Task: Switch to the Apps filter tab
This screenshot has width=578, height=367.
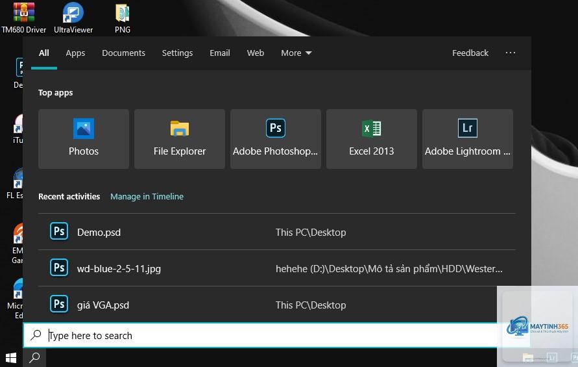Action: point(75,53)
